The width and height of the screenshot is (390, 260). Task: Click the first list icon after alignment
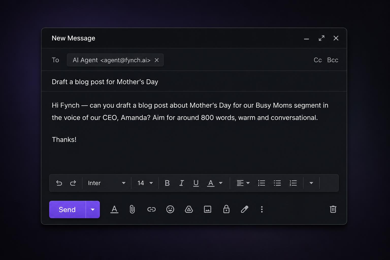pyautogui.click(x=262, y=183)
